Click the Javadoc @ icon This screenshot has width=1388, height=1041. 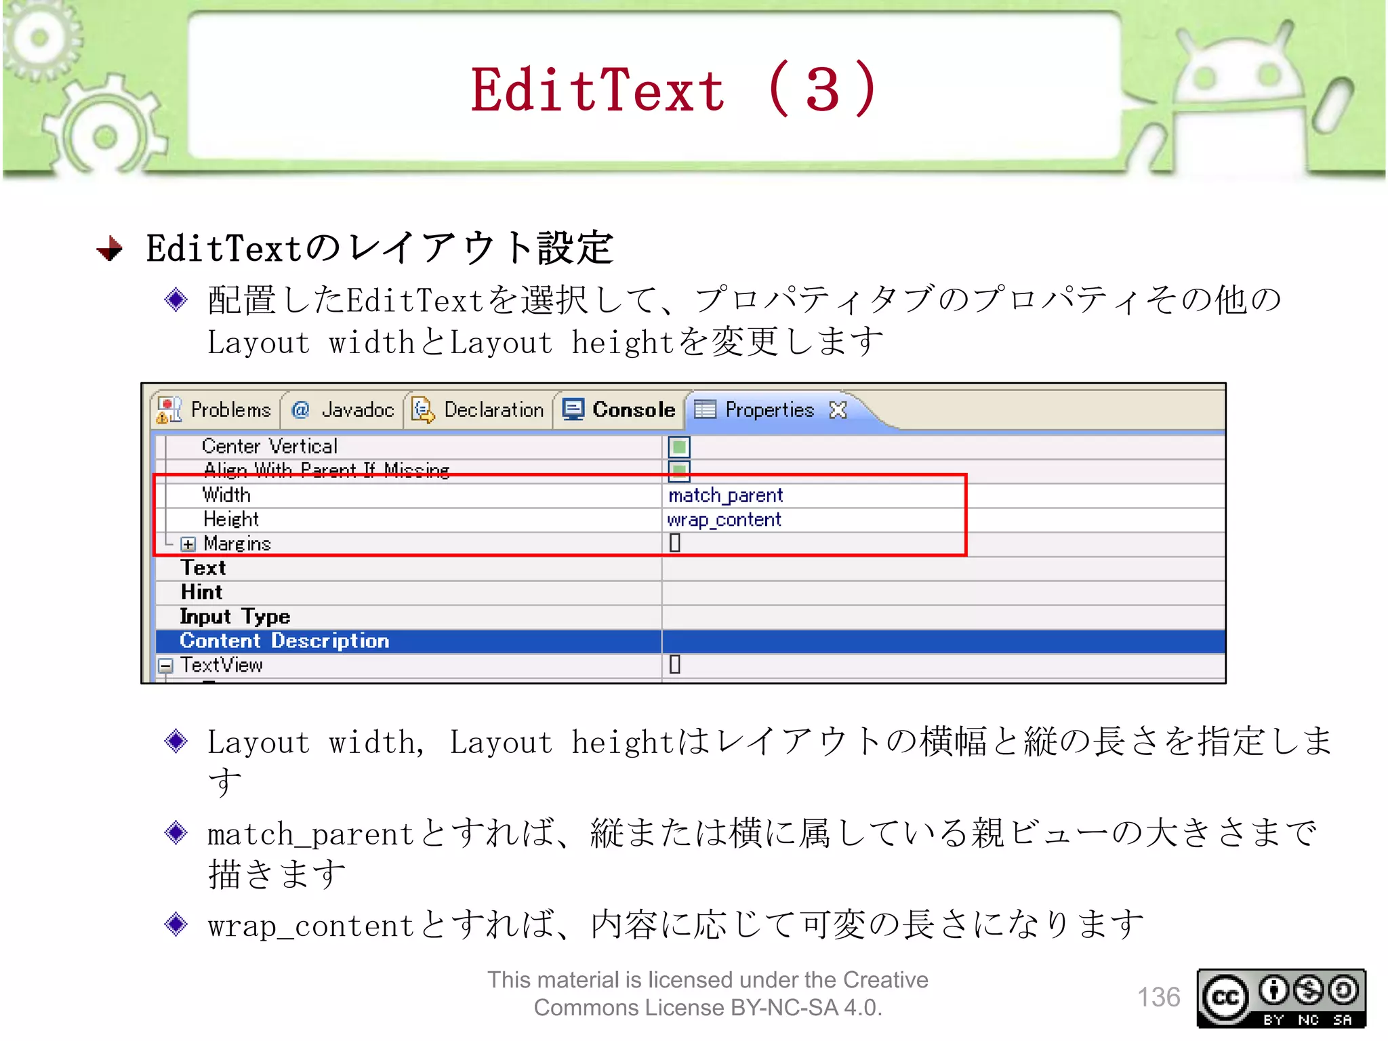pos(300,409)
